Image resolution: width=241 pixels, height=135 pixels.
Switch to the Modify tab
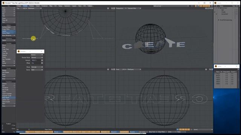tap(25, 6)
